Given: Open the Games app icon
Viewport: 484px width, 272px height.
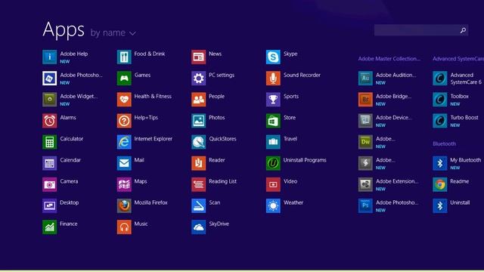Looking at the screenshot, I should pyautogui.click(x=124, y=78).
